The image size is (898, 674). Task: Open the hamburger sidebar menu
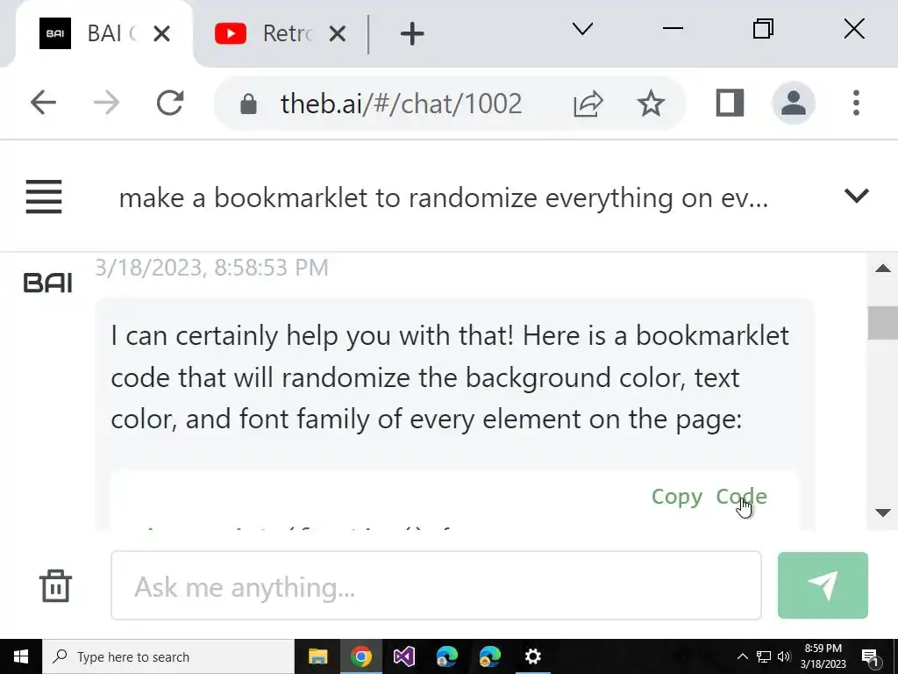44,197
